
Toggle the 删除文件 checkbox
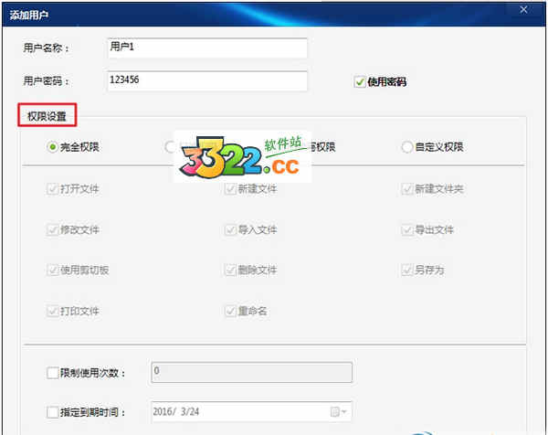(230, 270)
